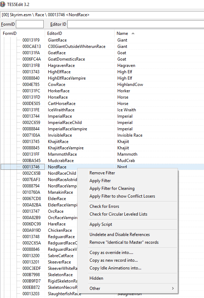Click the Name cell reading Invisible Race
The width and height of the screenshot is (204, 298).
point(130,135)
